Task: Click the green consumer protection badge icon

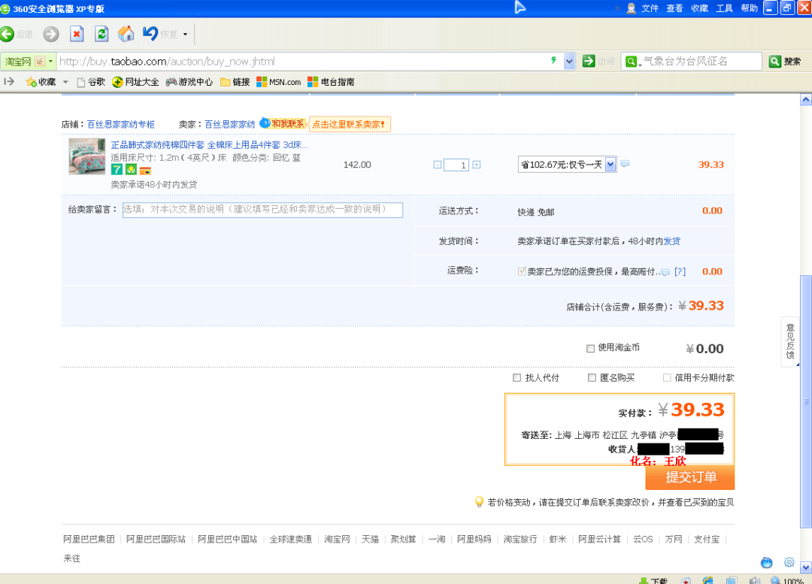Action: 131,169
